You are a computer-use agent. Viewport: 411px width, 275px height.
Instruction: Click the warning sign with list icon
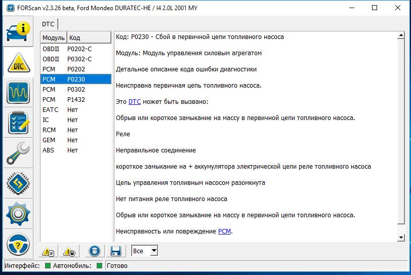pyautogui.click(x=48, y=251)
